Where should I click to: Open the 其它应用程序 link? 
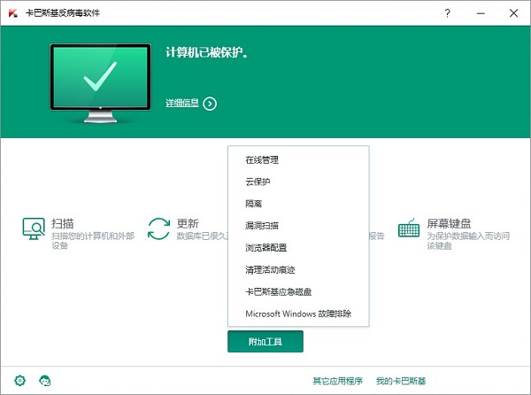(x=337, y=381)
